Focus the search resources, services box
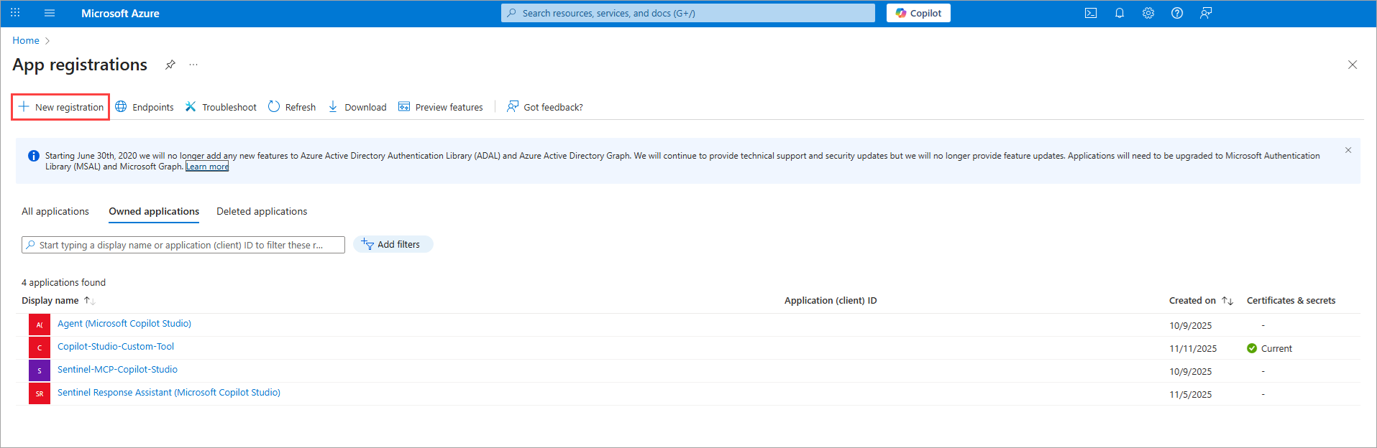 [688, 13]
